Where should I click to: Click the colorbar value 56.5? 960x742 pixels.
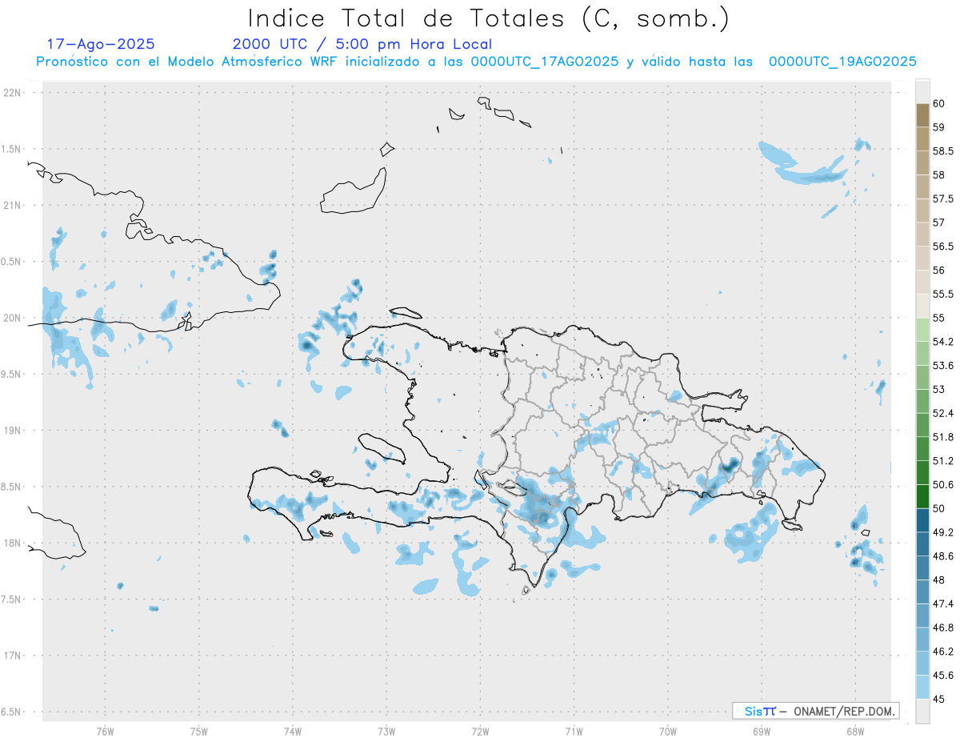pyautogui.click(x=943, y=247)
